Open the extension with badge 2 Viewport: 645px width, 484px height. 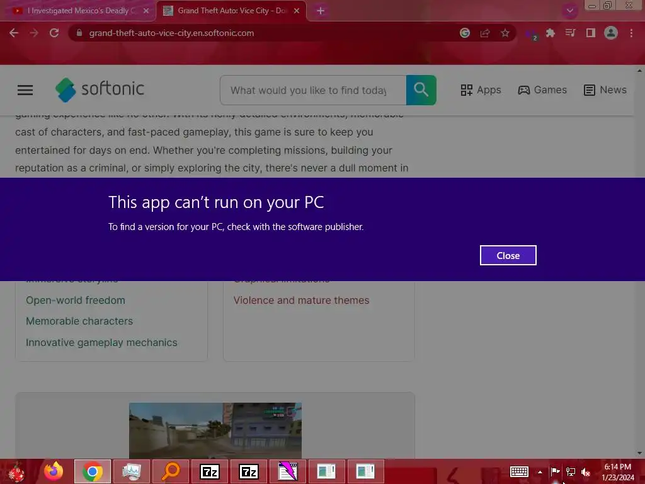(531, 34)
